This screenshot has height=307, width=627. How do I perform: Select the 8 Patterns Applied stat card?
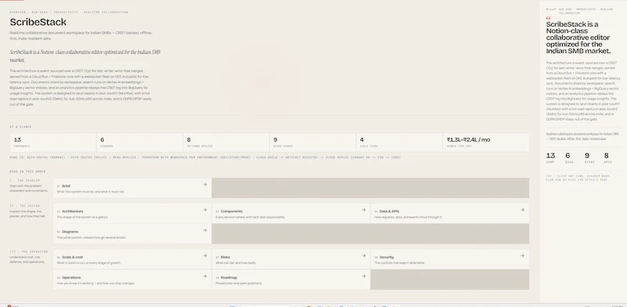227,143
